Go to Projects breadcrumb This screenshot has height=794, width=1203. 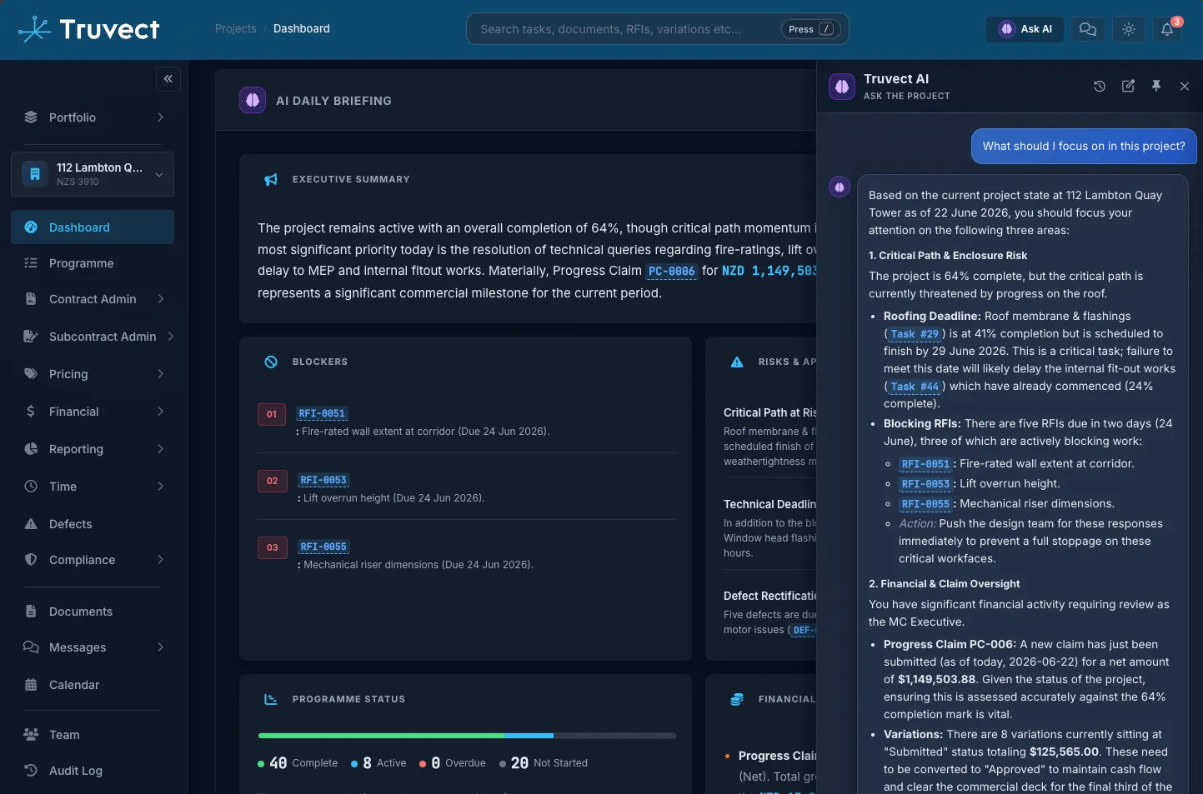(236, 28)
